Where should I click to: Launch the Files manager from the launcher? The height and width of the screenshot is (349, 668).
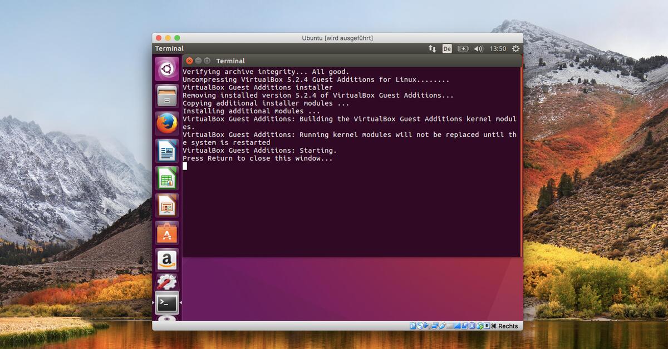tap(166, 96)
